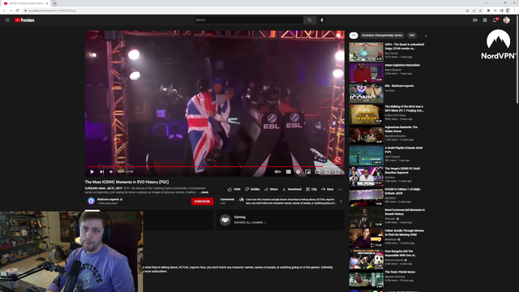Subscribe to theScore esports channel
Viewport: 519px width, 292px height.
202,201
